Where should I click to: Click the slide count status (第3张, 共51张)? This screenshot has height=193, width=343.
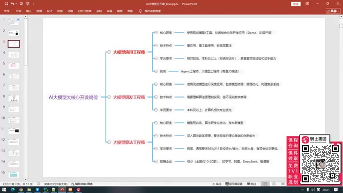click(x=18, y=184)
